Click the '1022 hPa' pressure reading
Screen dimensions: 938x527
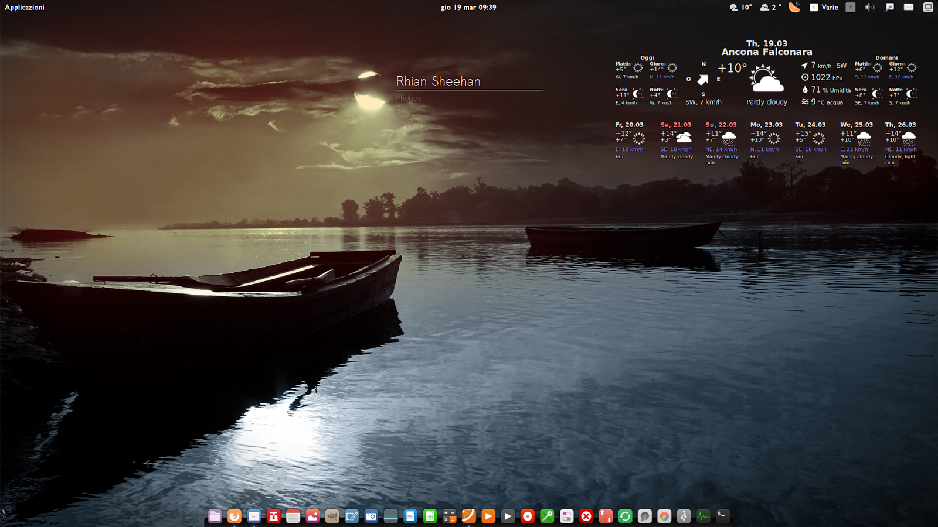click(x=822, y=77)
